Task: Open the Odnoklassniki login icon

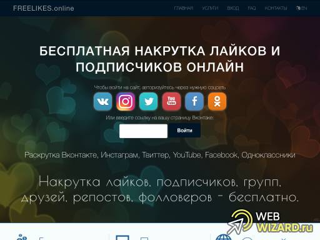Action: click(217, 101)
